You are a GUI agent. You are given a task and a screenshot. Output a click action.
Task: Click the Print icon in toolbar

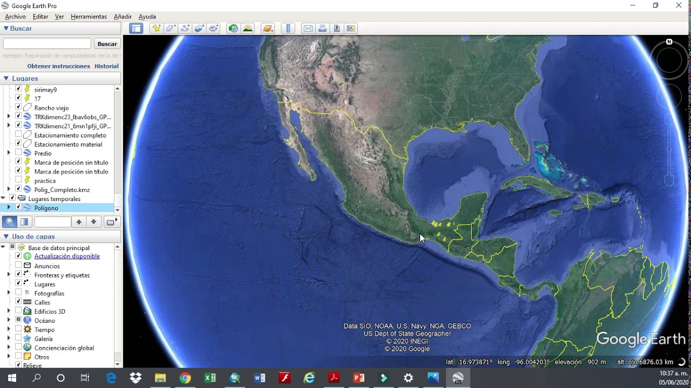tap(322, 29)
